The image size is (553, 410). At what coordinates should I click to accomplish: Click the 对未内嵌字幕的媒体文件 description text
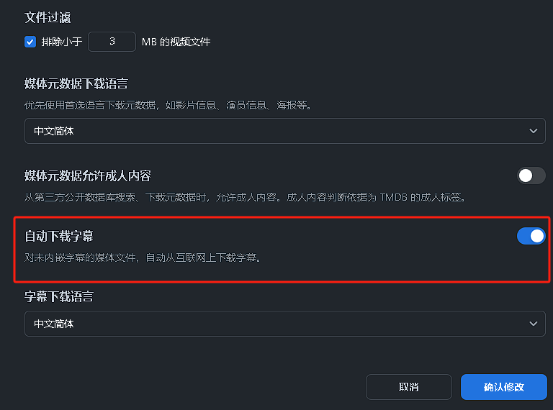(142, 256)
